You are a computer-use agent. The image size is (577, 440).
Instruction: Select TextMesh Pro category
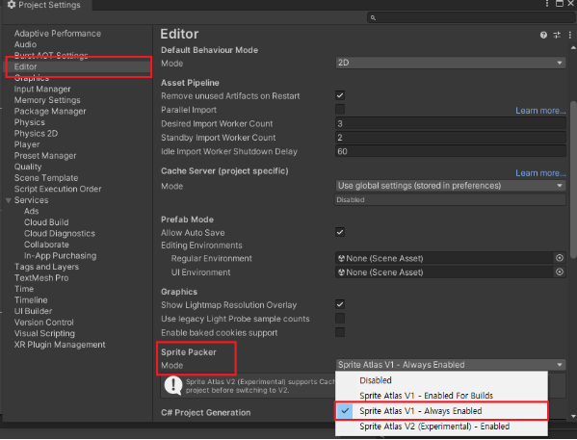tap(41, 277)
